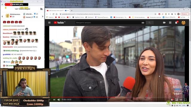Mute the YouTube player volume

click(x=59, y=100)
